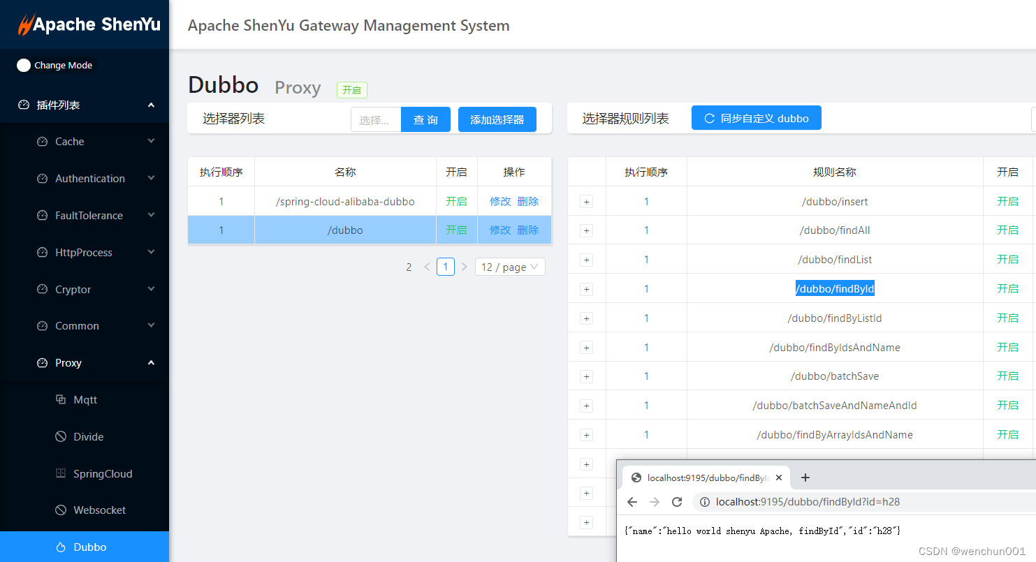Click 删除 for /spring-cloud-alibaba-dubbo selector

click(527, 201)
